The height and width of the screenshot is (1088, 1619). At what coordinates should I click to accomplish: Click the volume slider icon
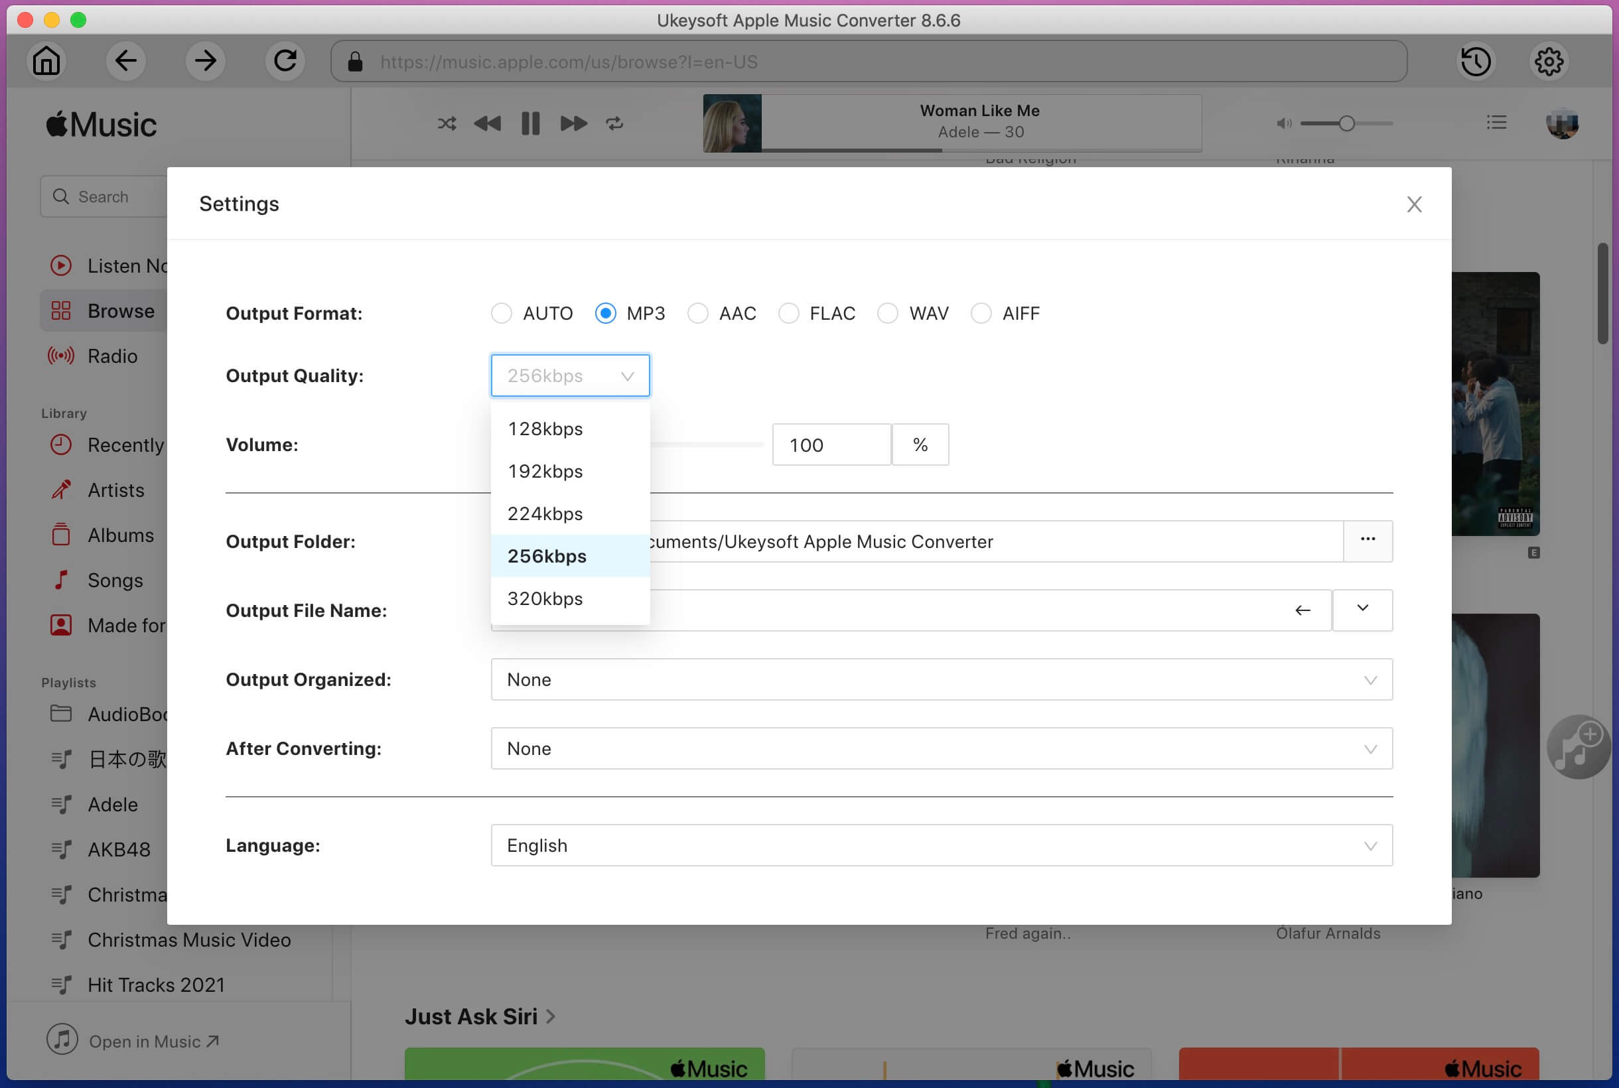[x=1285, y=124]
